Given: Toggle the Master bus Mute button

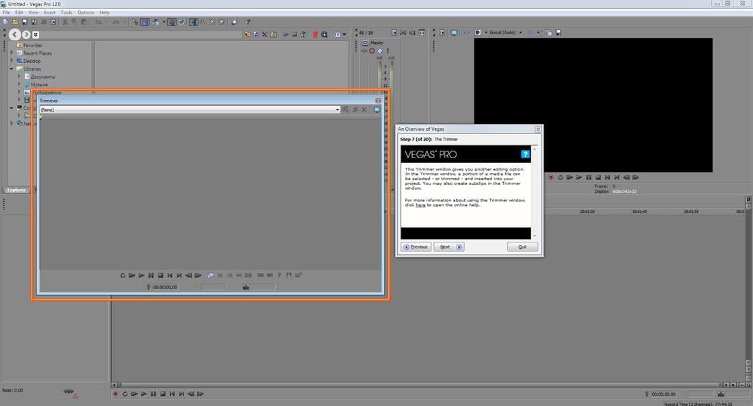Looking at the screenshot, I should [379, 51].
